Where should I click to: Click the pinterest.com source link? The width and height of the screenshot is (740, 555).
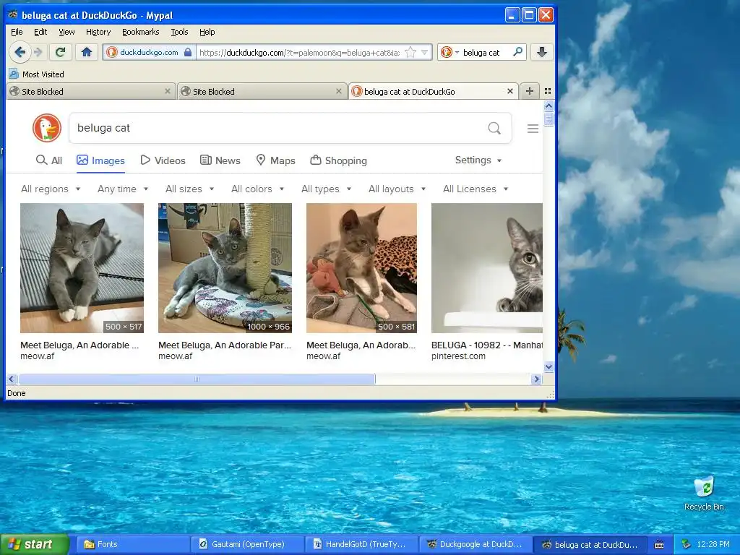[x=458, y=356]
